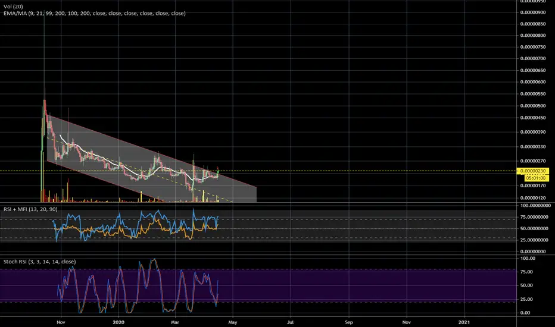555x327 pixels.
Task: Click the 0.00000170 price axis label
Action: click(x=533, y=185)
